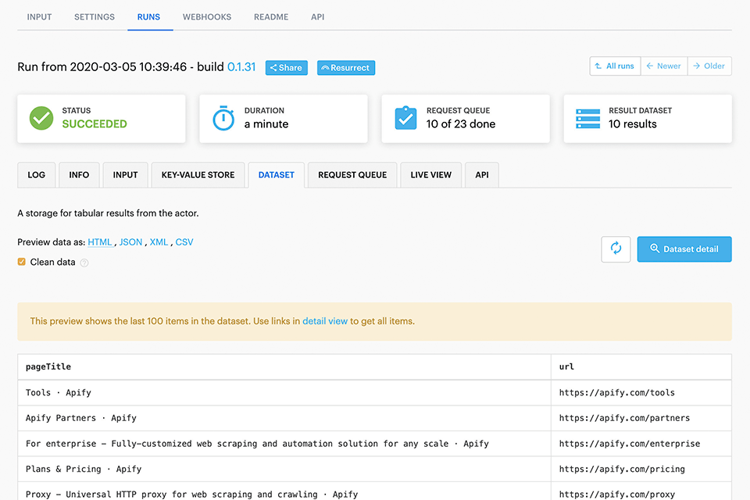750x500 pixels.
Task: Click 'A storage for tabular results' description
Action: (108, 213)
